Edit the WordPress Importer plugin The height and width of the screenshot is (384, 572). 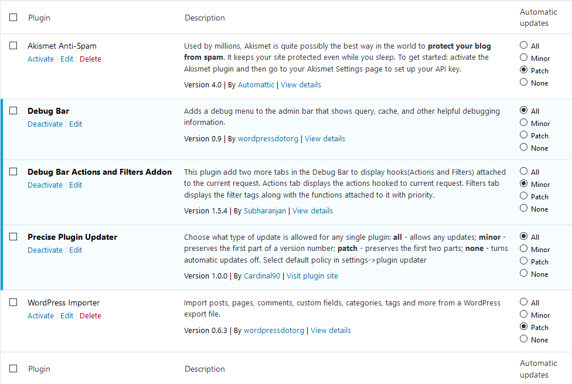67,316
